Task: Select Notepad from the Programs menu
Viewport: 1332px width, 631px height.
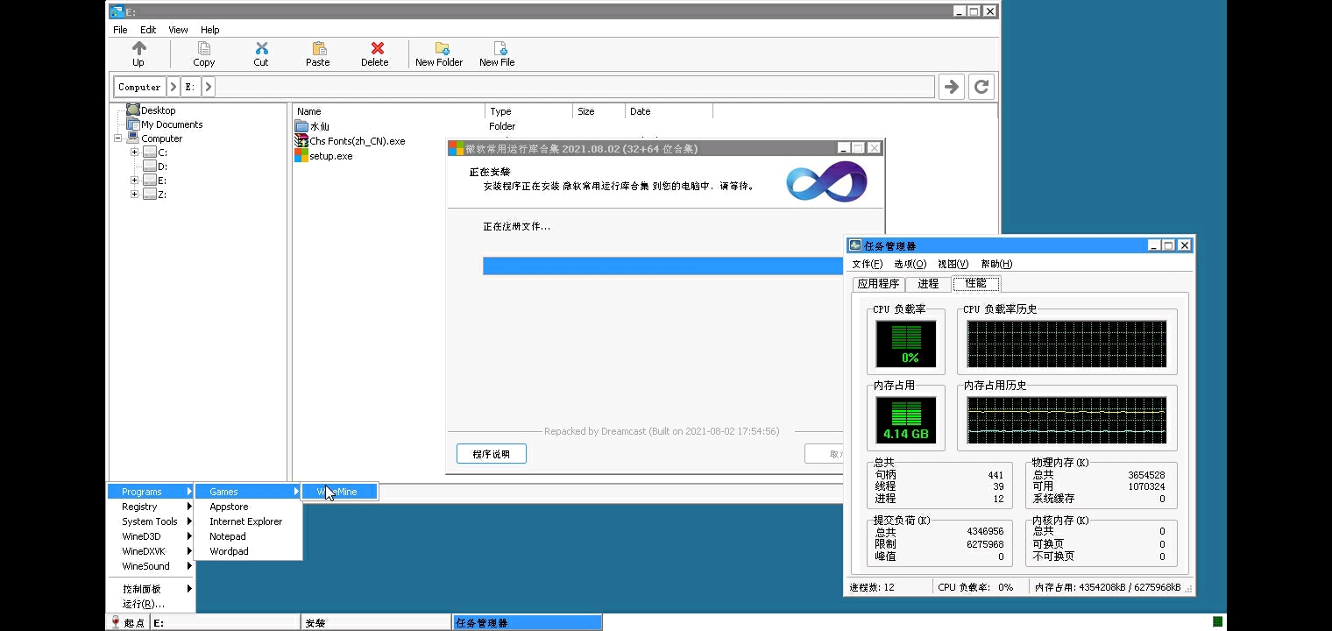Action: [x=228, y=536]
